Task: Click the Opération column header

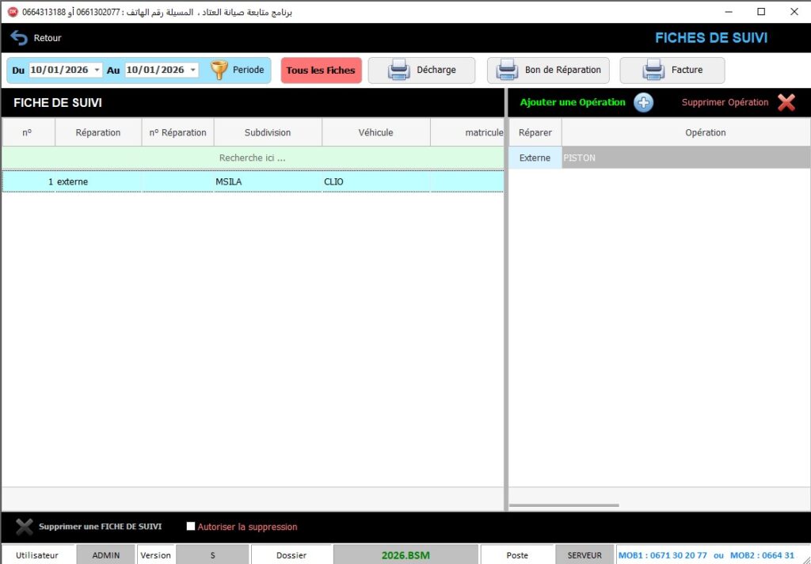Action: tap(705, 132)
